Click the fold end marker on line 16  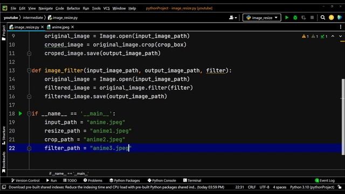(x=29, y=96)
